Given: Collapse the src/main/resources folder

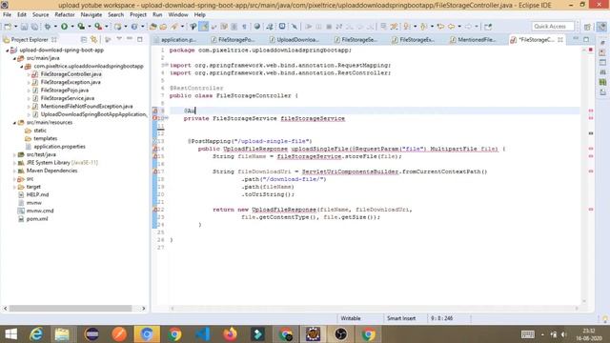Looking at the screenshot, I should click(x=15, y=123).
